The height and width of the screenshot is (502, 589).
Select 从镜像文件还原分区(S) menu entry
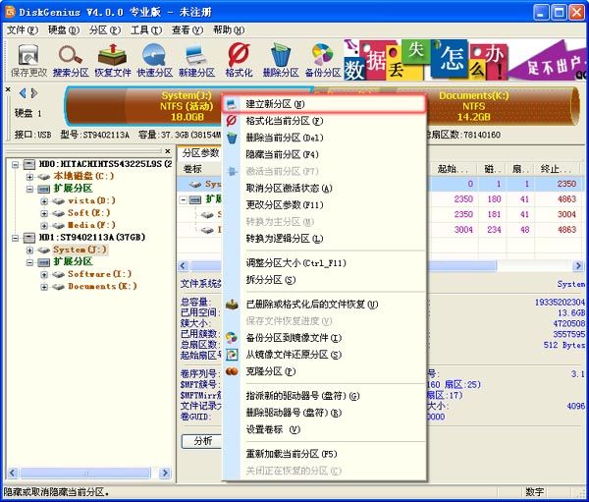point(324,355)
